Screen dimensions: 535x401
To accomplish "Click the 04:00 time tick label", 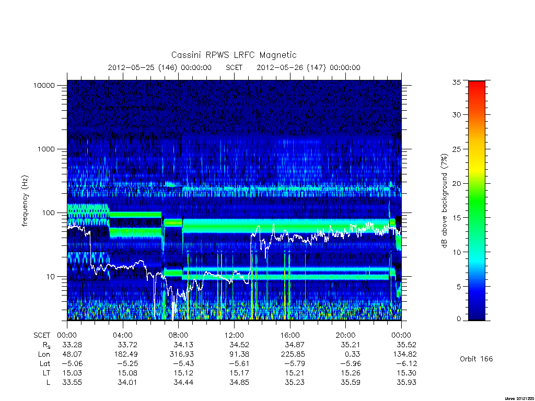I will (x=123, y=336).
